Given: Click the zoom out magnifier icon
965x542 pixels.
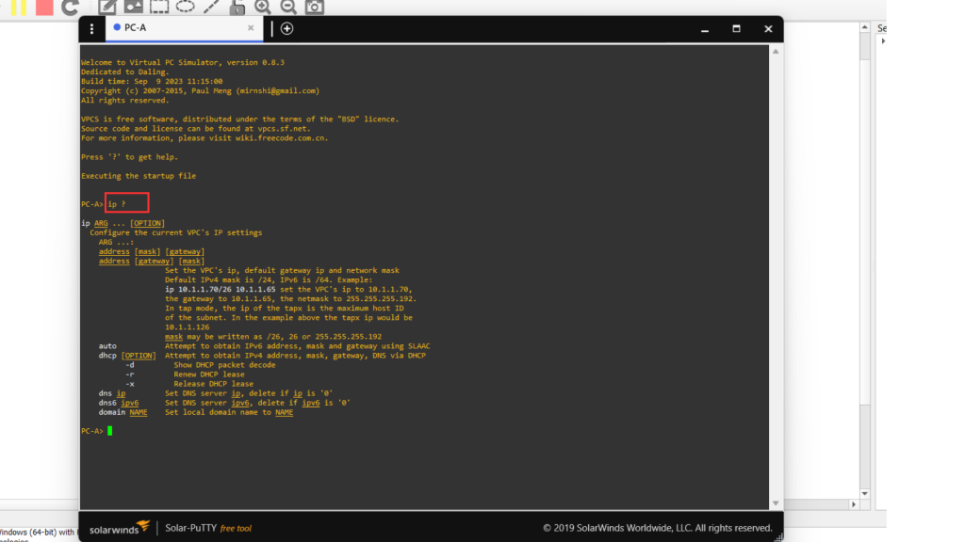Looking at the screenshot, I should coord(288,6).
